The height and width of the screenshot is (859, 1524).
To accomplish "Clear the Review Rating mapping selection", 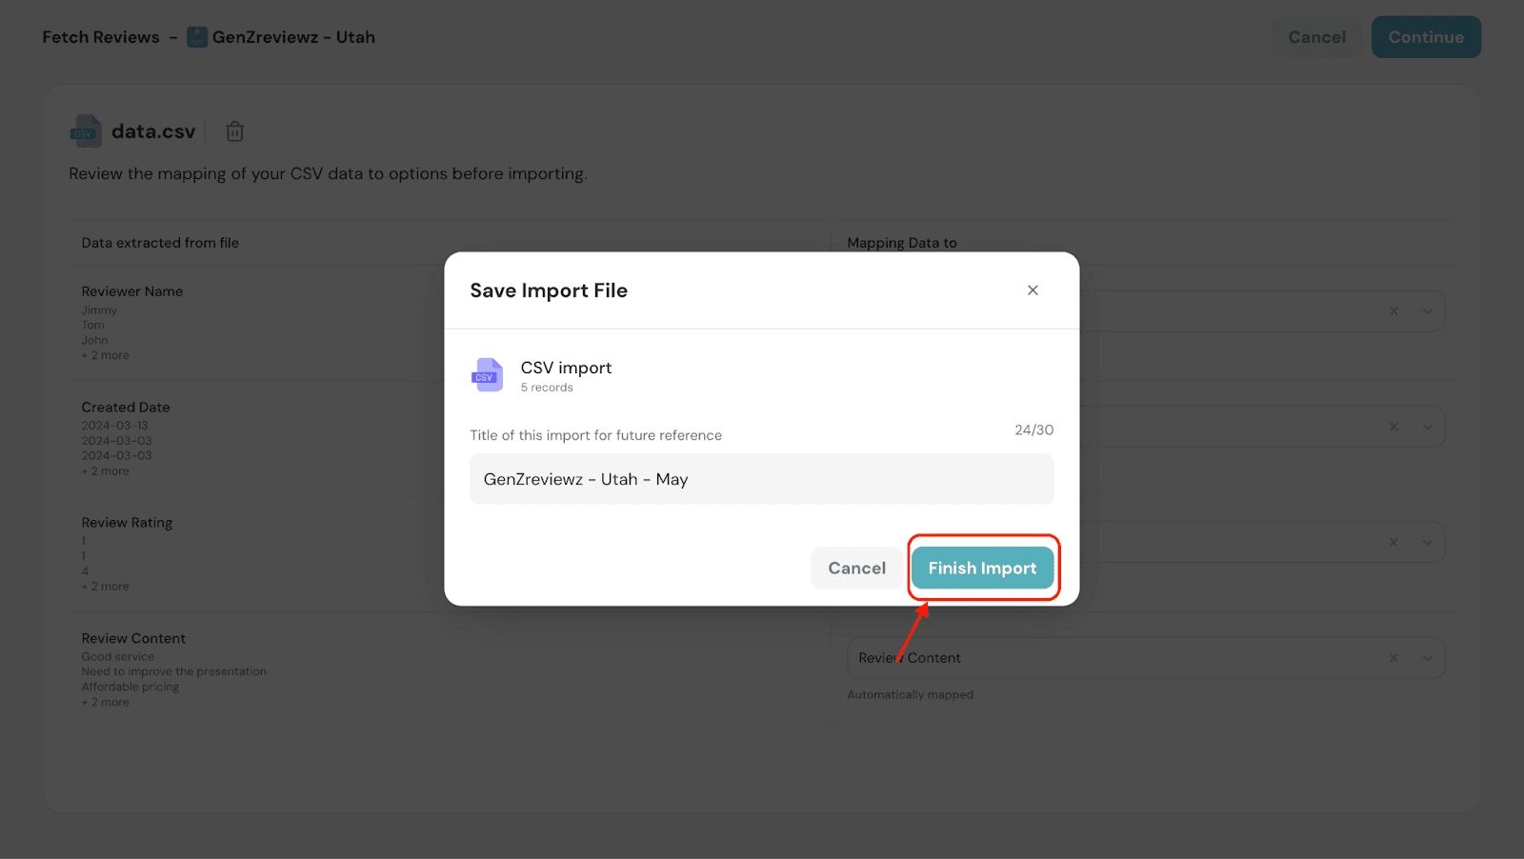I will [x=1394, y=542].
